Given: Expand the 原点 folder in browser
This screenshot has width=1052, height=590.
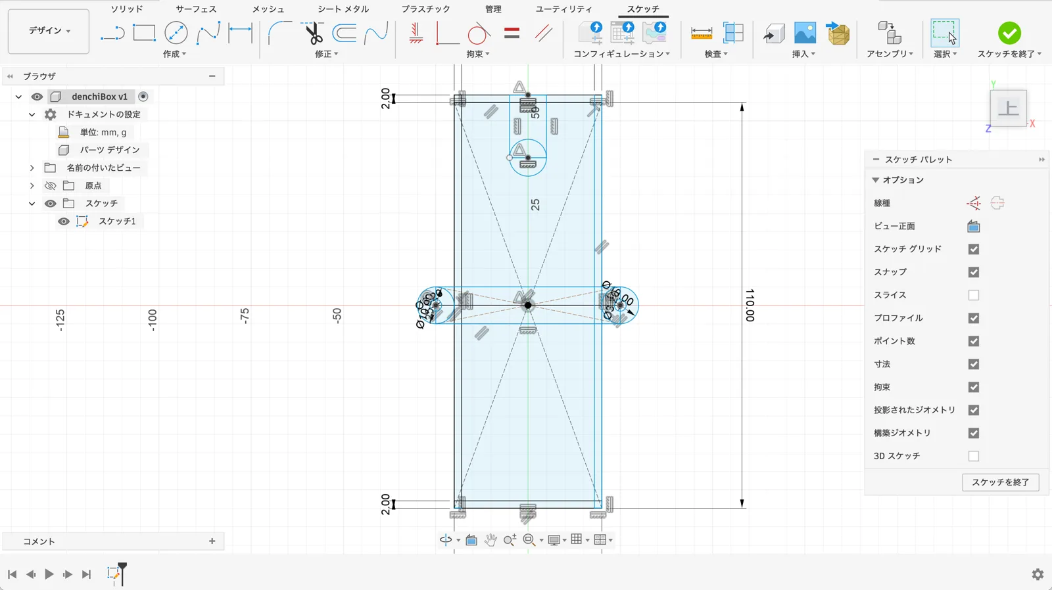Looking at the screenshot, I should click(x=32, y=186).
